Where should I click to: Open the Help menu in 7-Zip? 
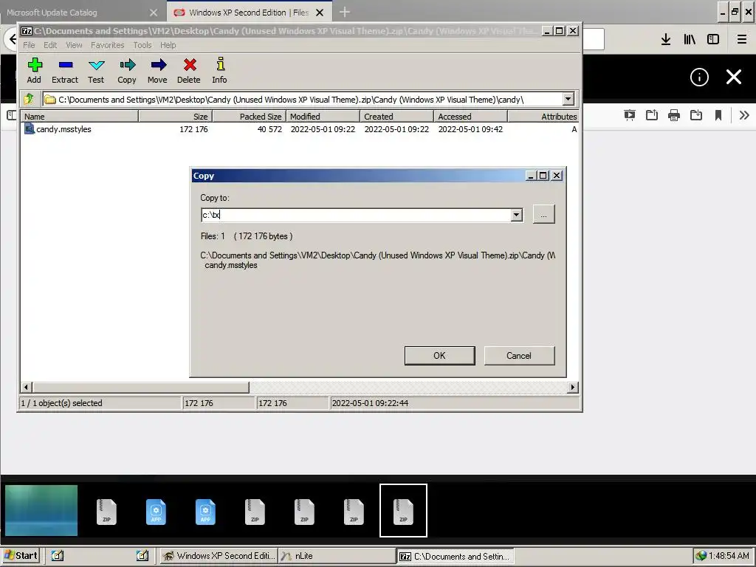coord(168,45)
